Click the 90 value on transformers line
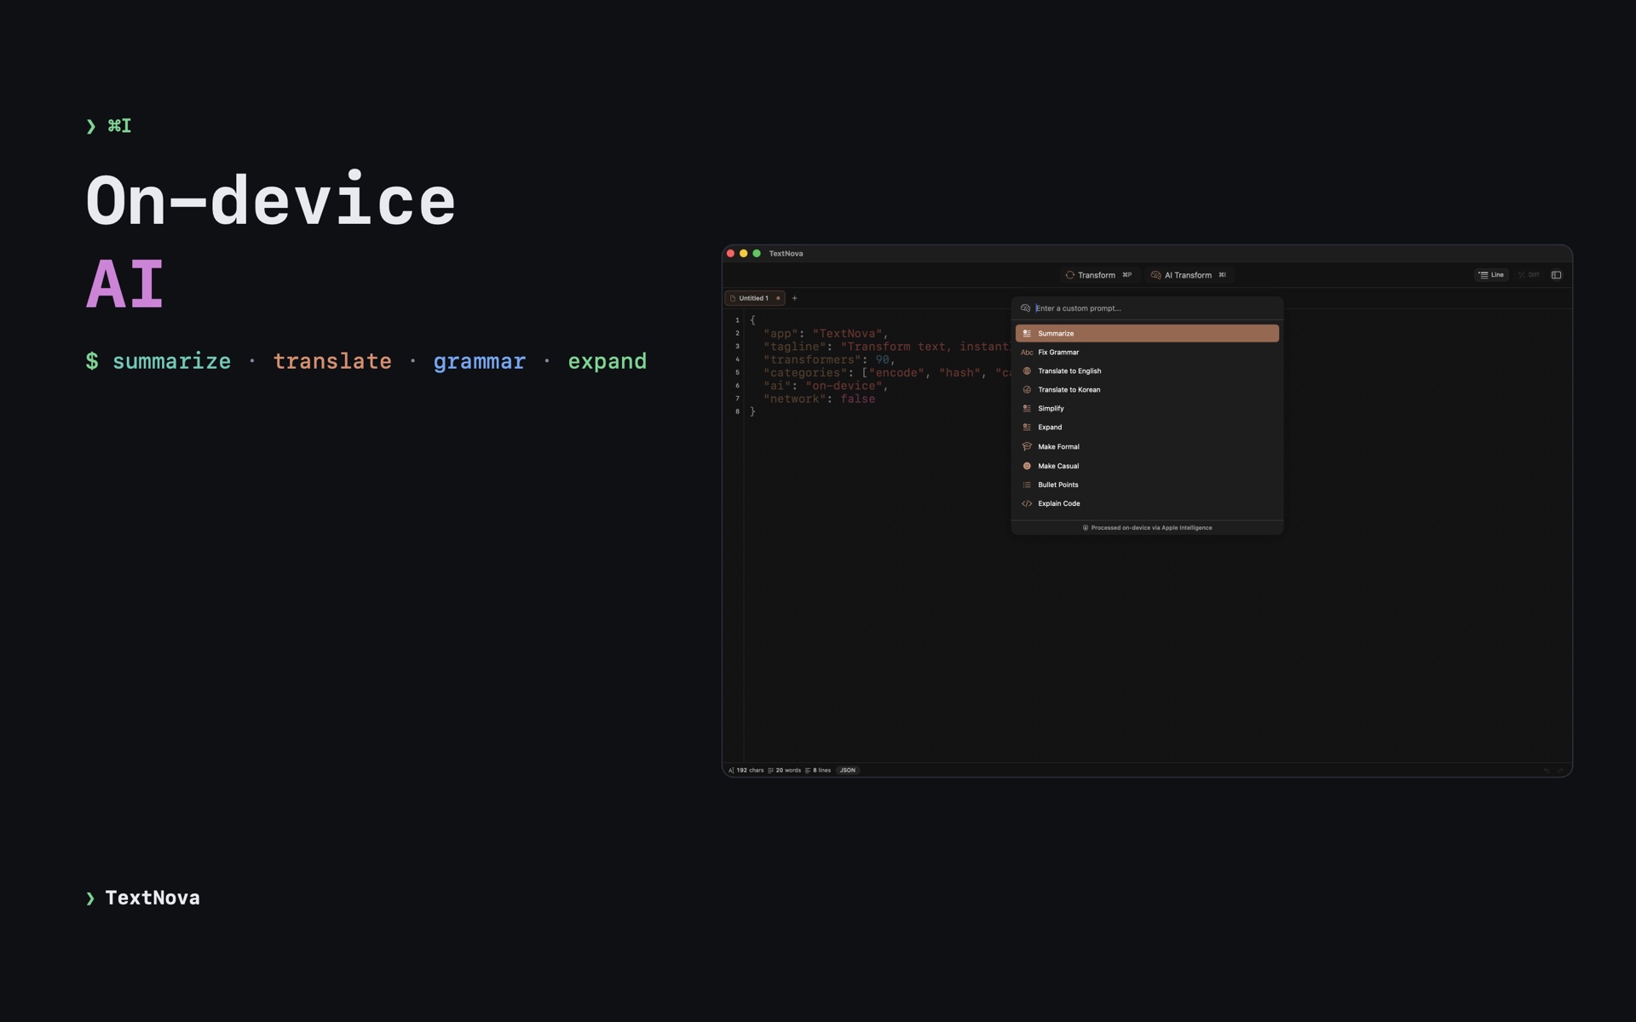The height and width of the screenshot is (1022, 1636). (882, 359)
